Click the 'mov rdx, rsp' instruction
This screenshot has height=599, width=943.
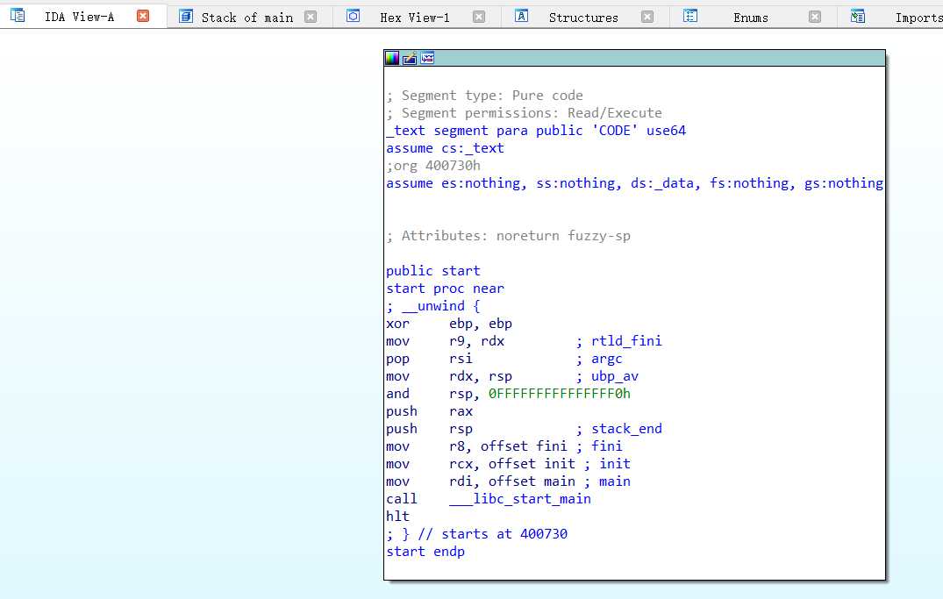[x=449, y=376]
